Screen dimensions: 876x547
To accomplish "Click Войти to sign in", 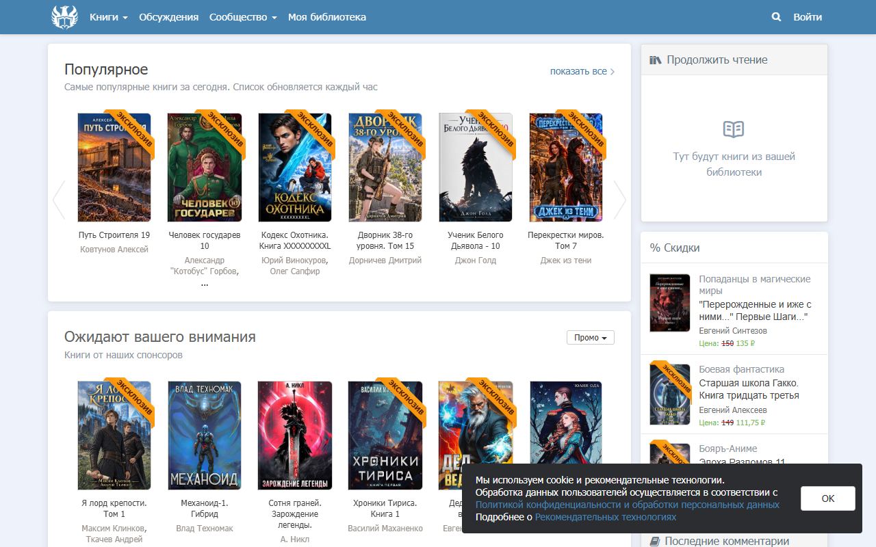I will (808, 17).
